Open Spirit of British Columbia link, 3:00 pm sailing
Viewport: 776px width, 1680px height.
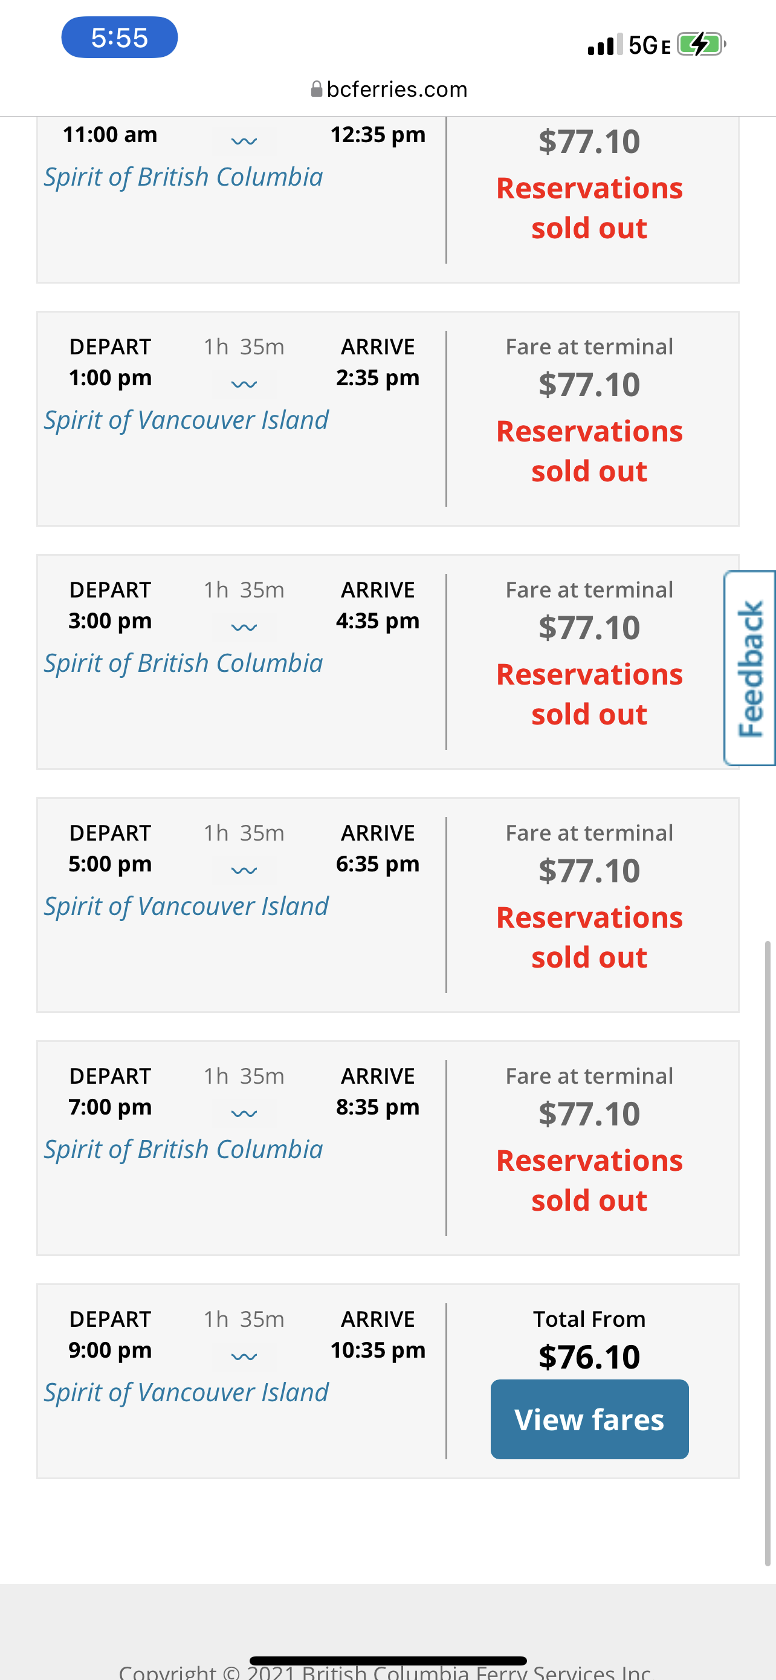(x=183, y=663)
